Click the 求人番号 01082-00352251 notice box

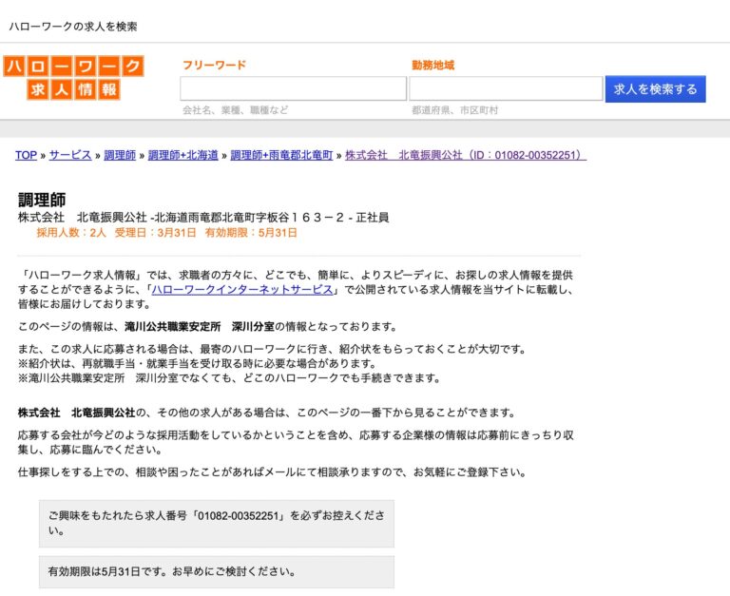pos(217,523)
